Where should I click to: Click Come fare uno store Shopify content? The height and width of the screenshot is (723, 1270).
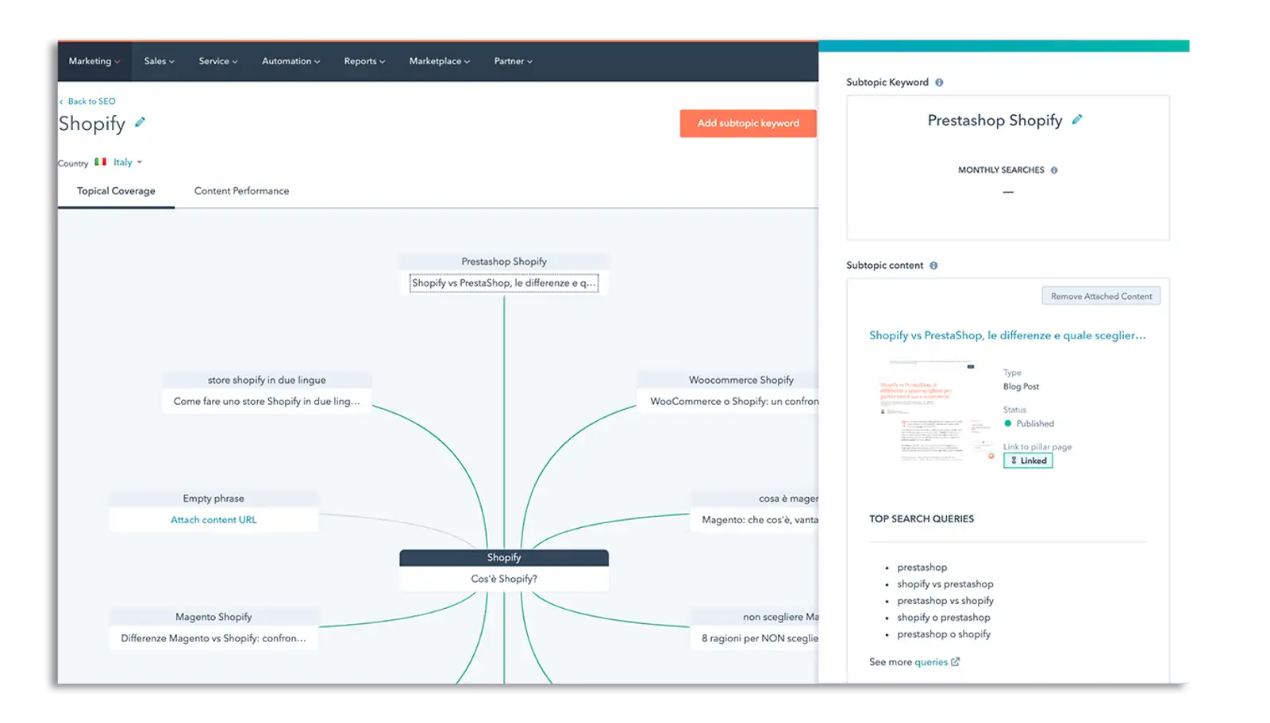(x=267, y=401)
